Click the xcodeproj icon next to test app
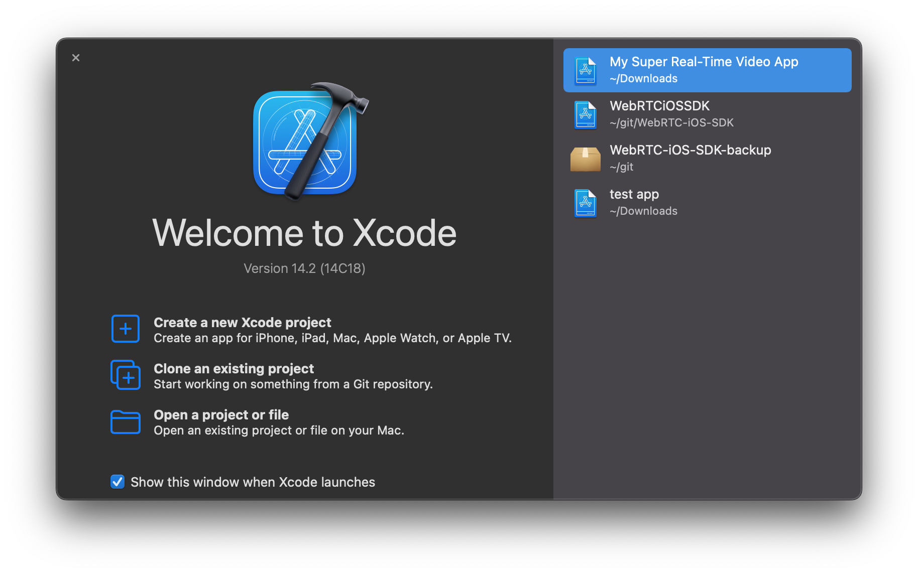 click(x=586, y=203)
